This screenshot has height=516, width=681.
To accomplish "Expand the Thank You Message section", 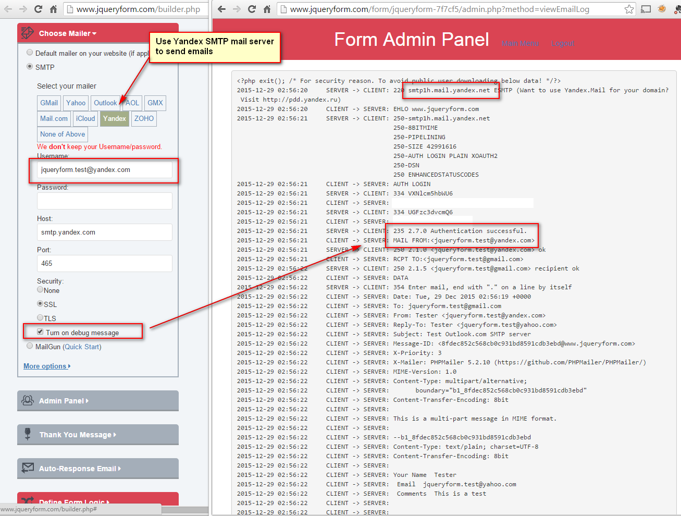I will click(x=78, y=435).
